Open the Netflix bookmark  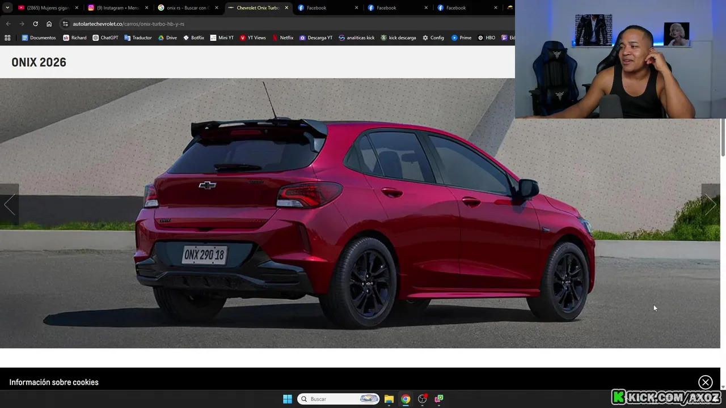point(282,38)
